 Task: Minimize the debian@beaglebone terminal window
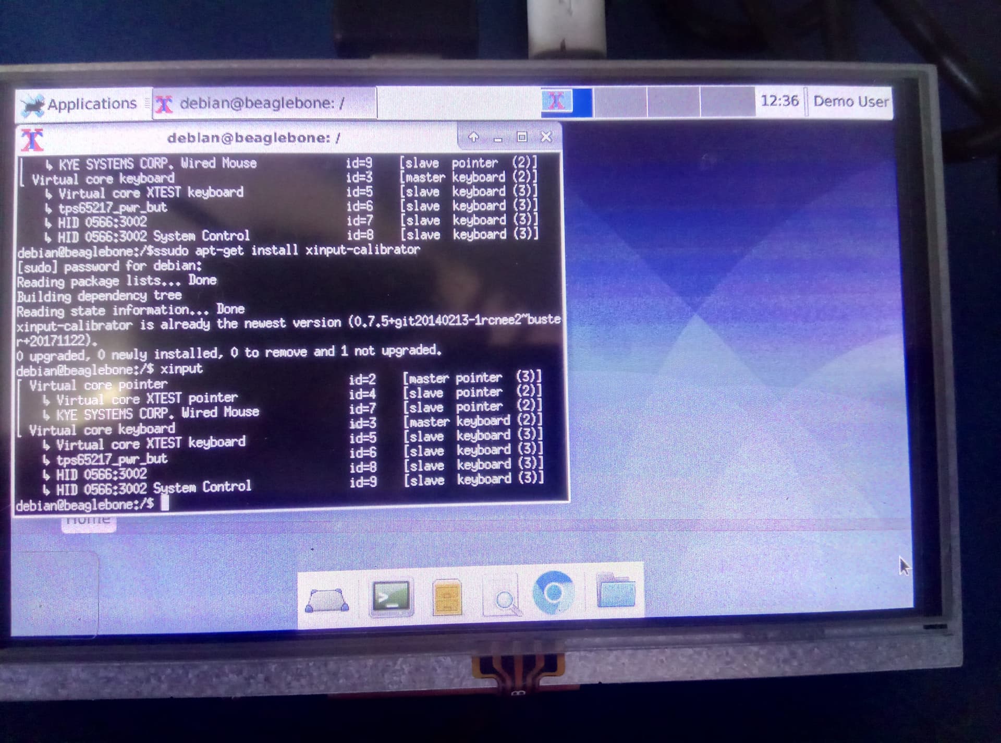pyautogui.click(x=498, y=139)
